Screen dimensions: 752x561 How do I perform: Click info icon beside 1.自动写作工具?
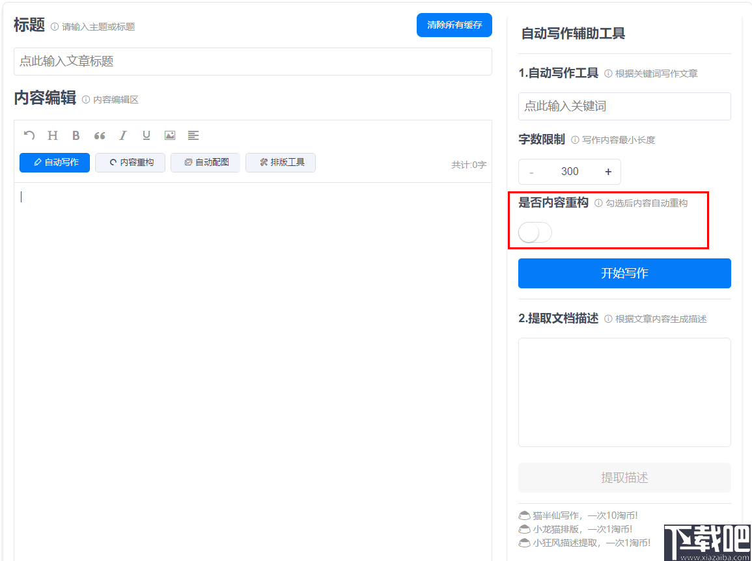coord(608,74)
